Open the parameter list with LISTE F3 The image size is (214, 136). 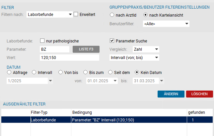(x=86, y=49)
